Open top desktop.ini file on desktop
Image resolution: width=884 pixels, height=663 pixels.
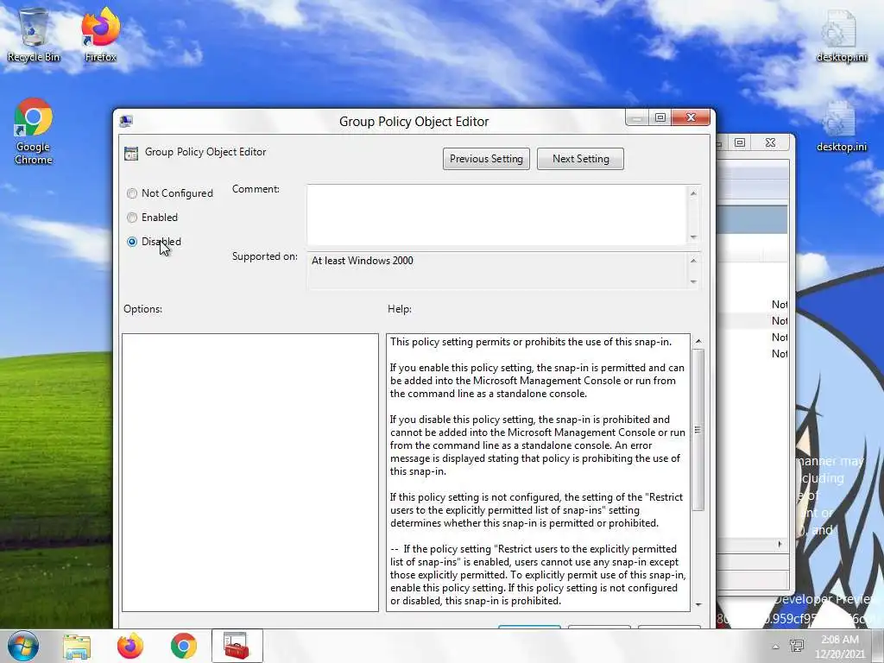[841, 35]
